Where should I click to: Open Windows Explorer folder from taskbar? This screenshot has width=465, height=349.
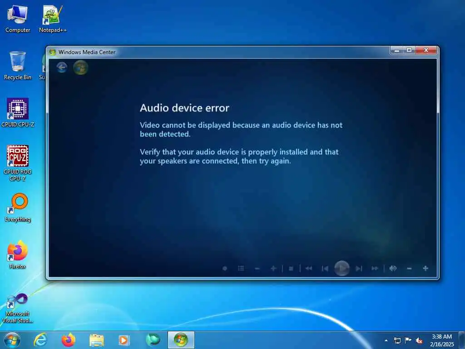point(96,340)
